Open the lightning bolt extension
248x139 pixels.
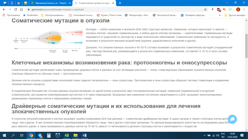tap(213, 10)
